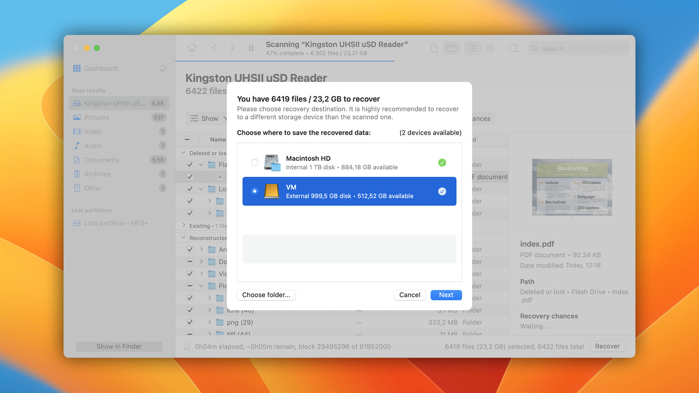The height and width of the screenshot is (393, 699).
Task: Expand the png (29) folder
Action: click(209, 322)
